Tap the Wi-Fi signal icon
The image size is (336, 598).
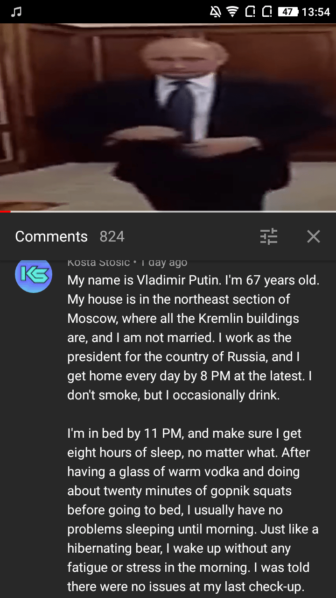[232, 12]
